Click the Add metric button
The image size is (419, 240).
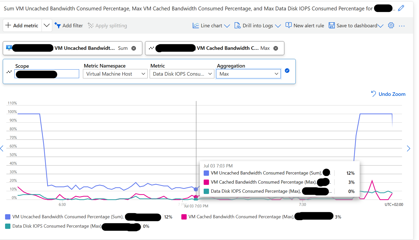(x=22, y=25)
